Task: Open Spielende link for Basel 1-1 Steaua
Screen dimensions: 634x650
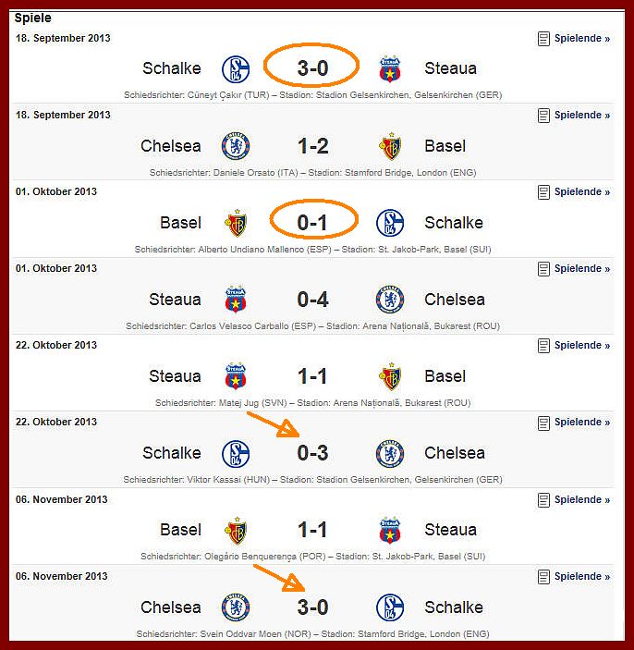Action: (x=582, y=500)
